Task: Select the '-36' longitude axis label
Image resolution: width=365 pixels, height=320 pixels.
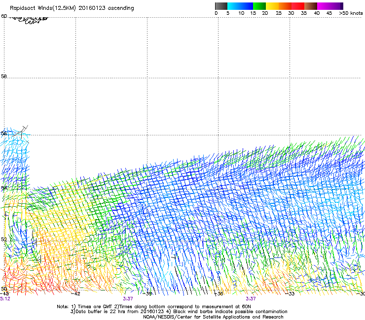Action: [x=219, y=293]
